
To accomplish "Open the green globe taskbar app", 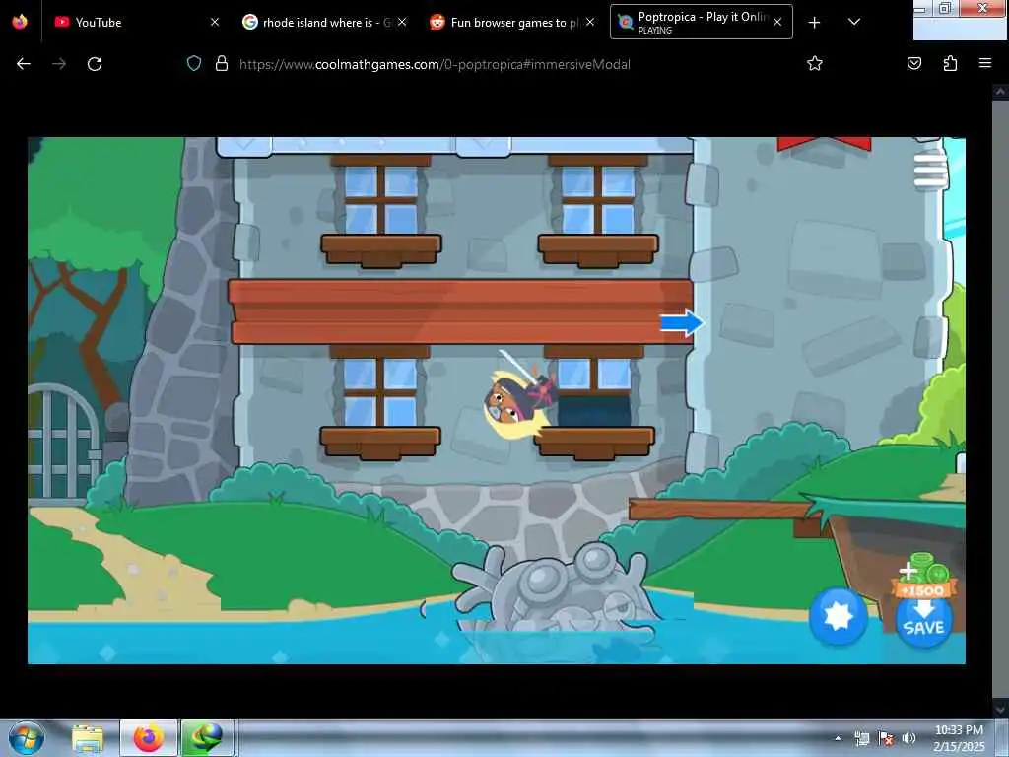I will [207, 738].
